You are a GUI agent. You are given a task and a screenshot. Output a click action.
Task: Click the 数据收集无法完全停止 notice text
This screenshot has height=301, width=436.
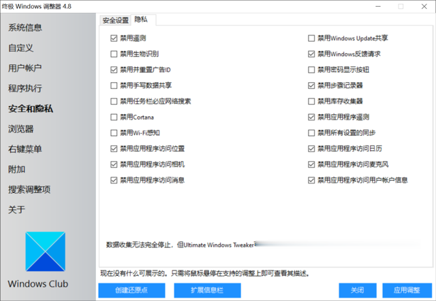(181, 245)
